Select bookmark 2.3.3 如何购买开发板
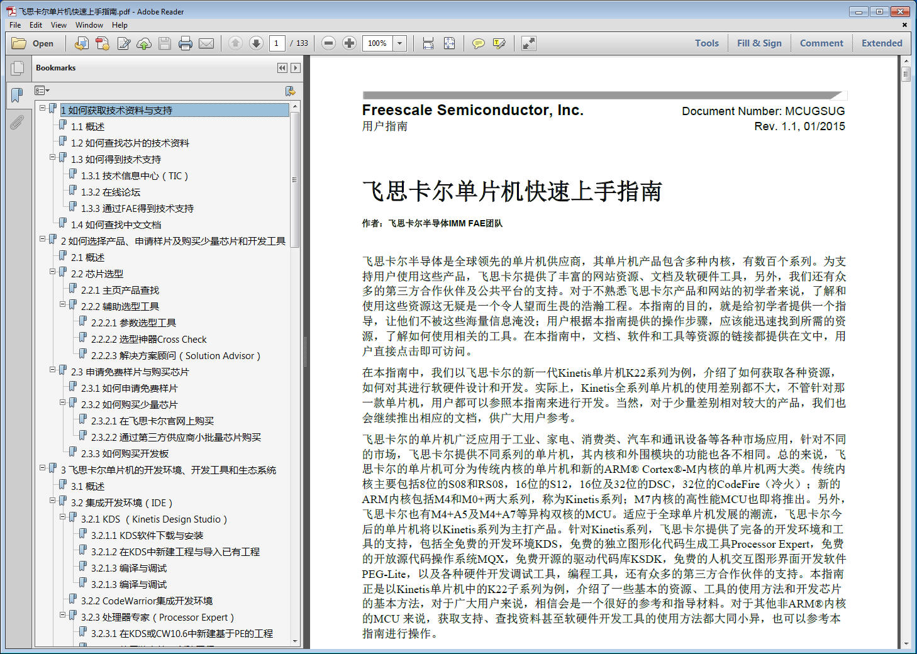Viewport: 917px width, 654px height. (x=125, y=454)
